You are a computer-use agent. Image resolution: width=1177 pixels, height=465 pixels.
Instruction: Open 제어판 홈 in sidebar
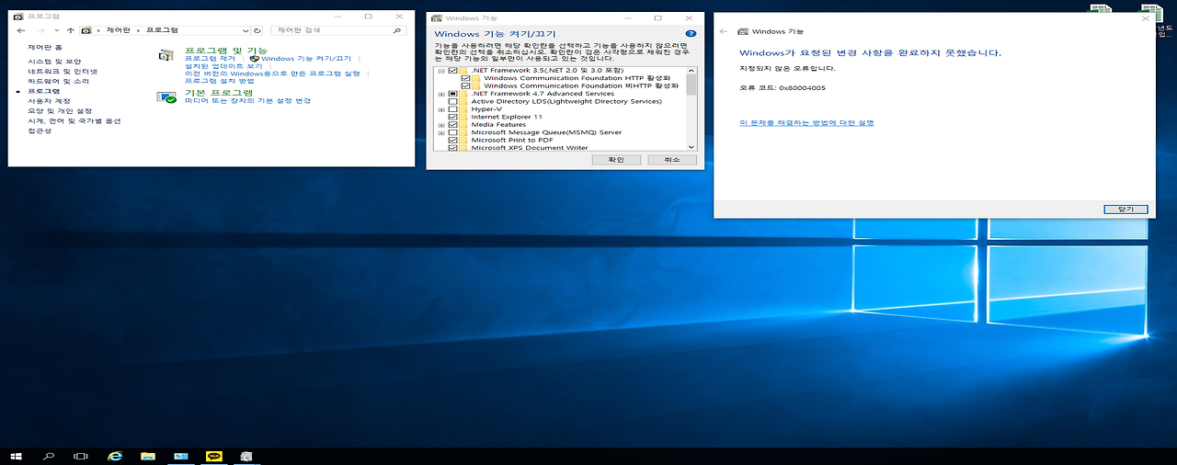pyautogui.click(x=45, y=47)
